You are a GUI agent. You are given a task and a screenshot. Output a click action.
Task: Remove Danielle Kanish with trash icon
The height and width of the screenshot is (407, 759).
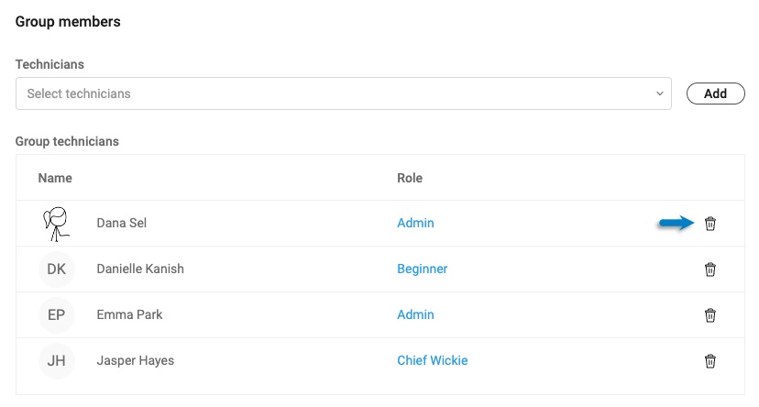click(x=709, y=269)
